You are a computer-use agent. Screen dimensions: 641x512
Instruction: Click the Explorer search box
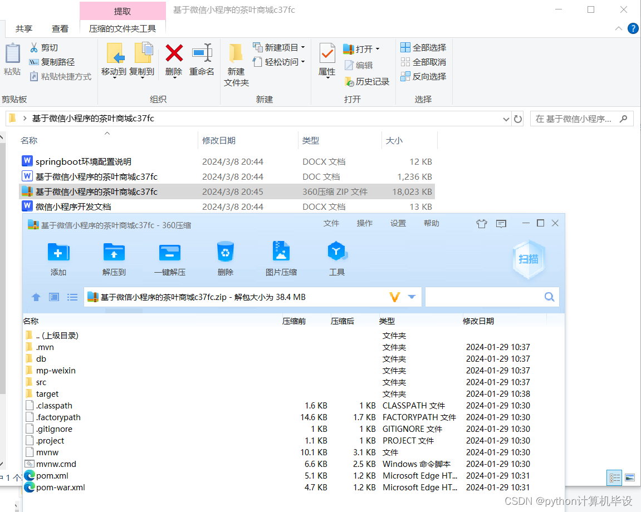(x=582, y=119)
